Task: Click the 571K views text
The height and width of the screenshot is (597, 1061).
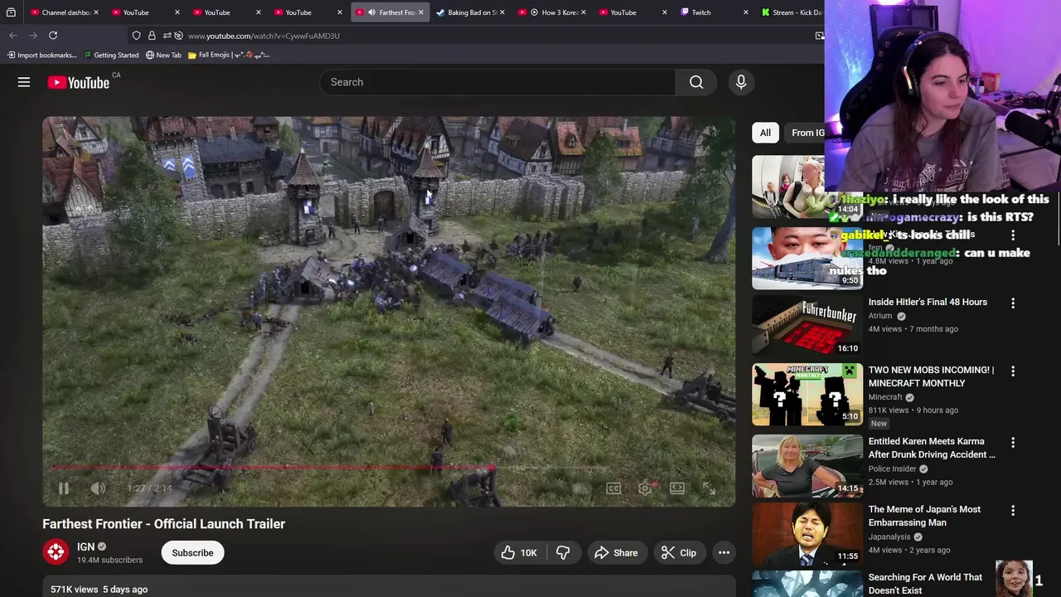Action: [x=74, y=590]
